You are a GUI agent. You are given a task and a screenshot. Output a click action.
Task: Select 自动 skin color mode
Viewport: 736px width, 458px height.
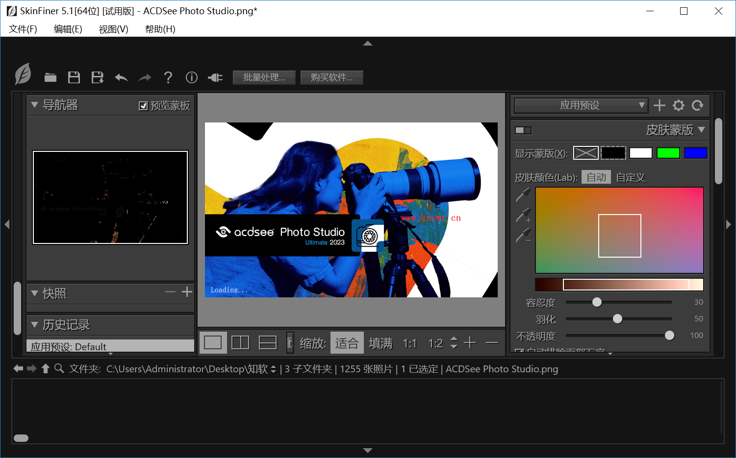click(x=596, y=177)
